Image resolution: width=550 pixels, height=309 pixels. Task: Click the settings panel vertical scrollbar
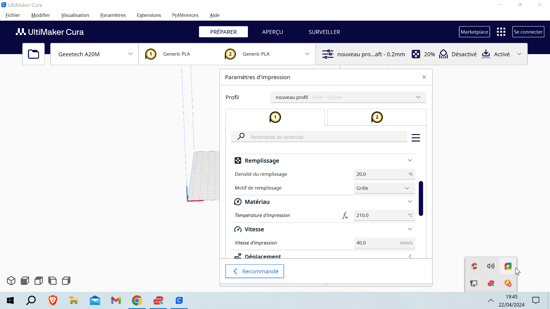421,198
